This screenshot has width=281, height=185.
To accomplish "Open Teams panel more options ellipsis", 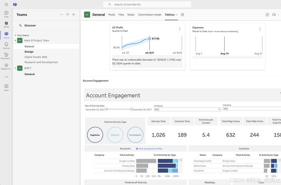I will (62, 14).
